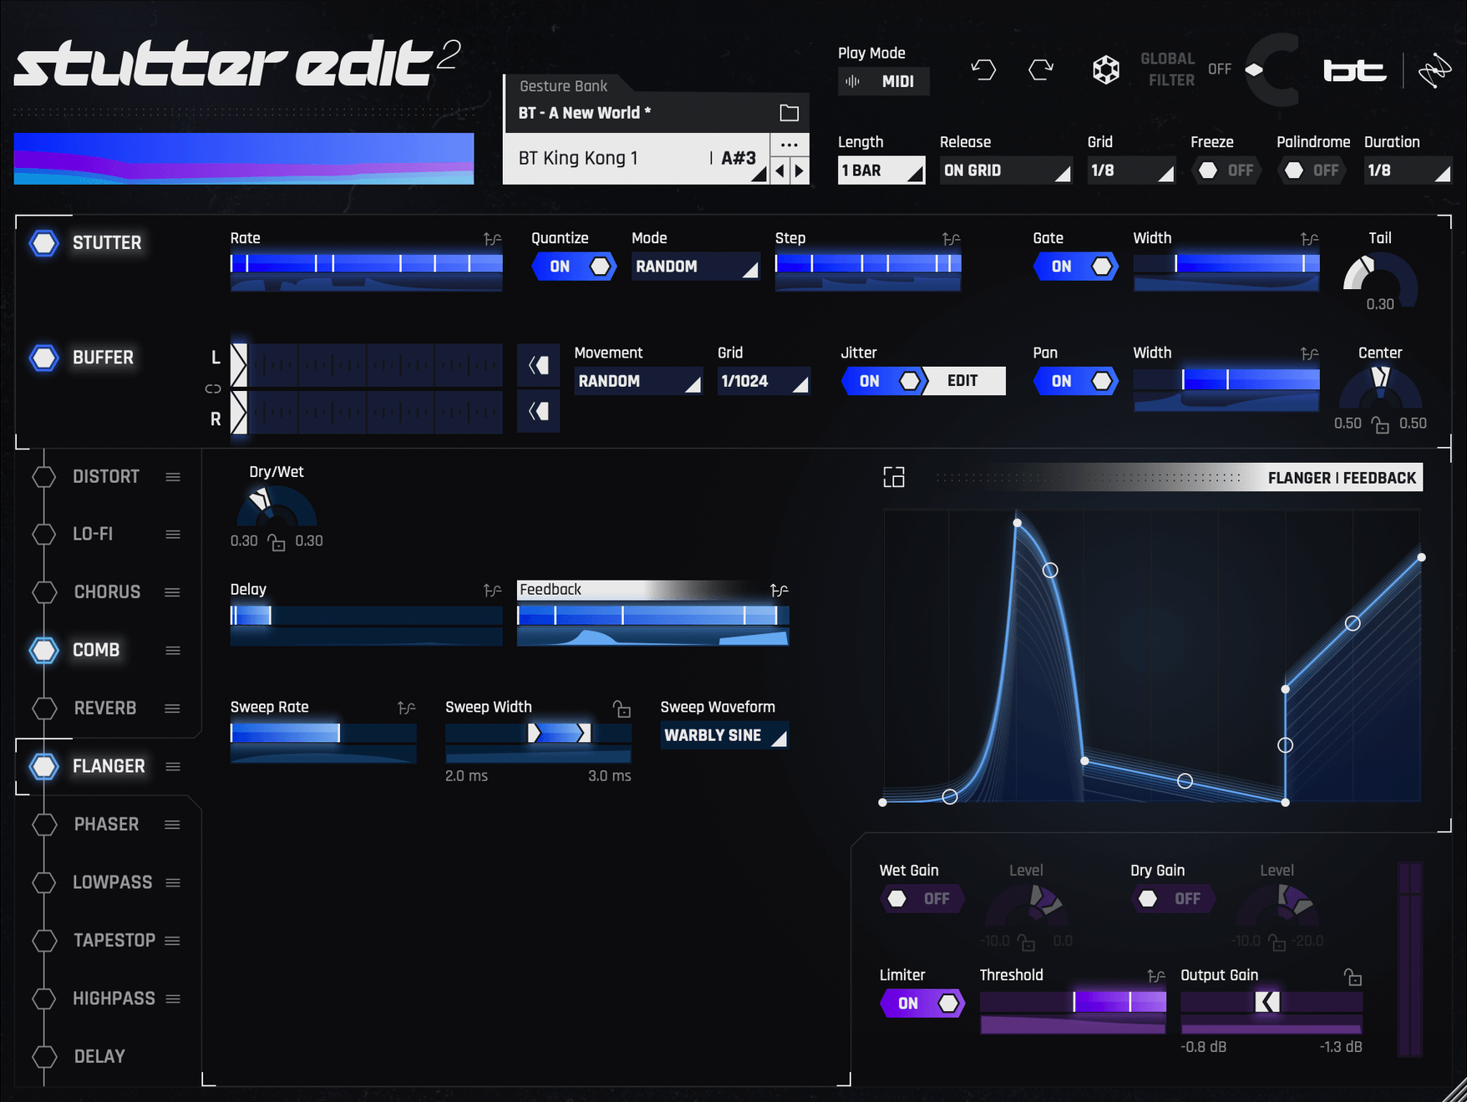Click the left buffer reverse icon

tap(539, 365)
